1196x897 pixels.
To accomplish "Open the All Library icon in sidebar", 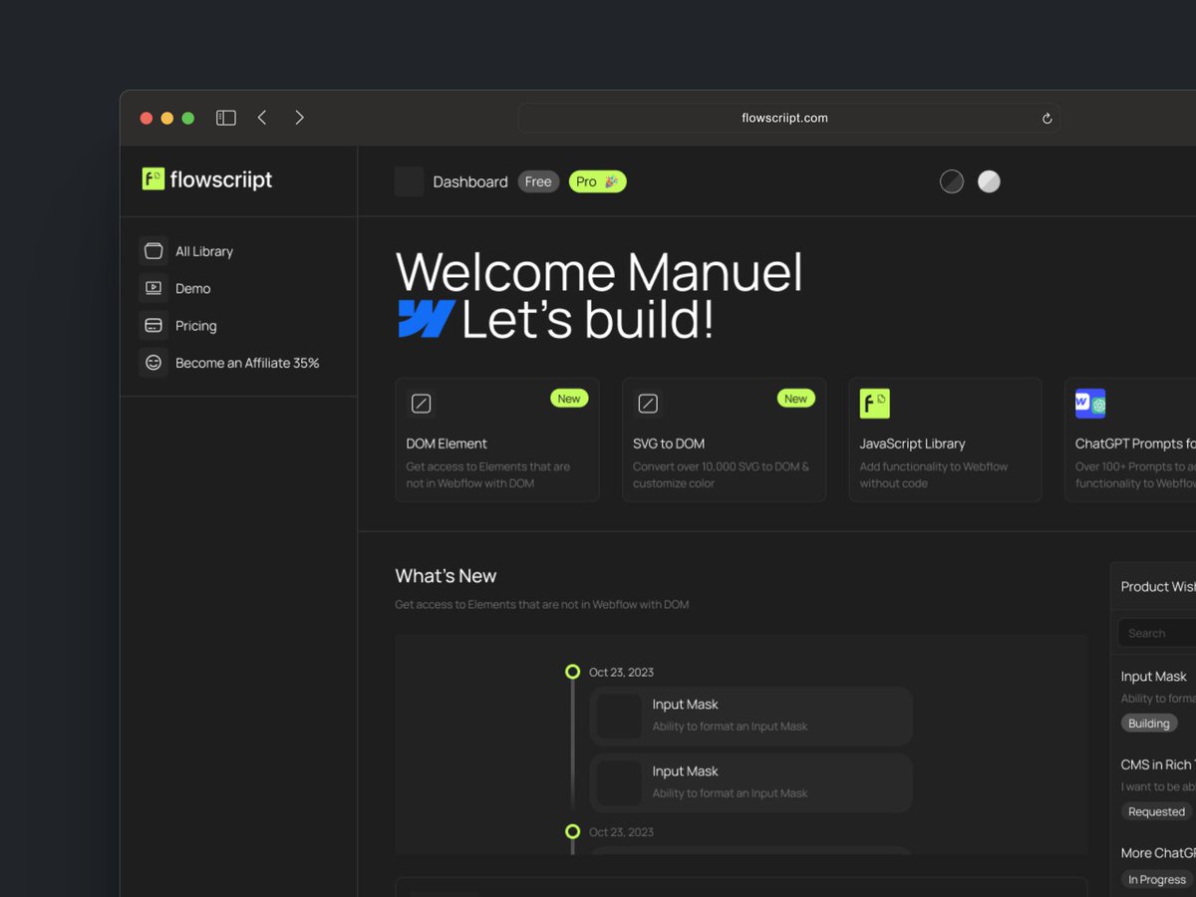I will coord(153,251).
